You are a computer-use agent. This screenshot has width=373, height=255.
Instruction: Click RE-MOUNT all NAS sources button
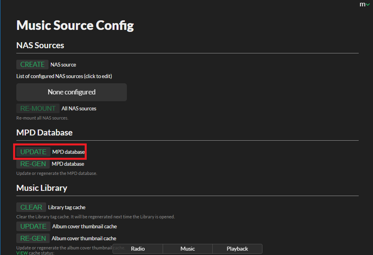38,108
